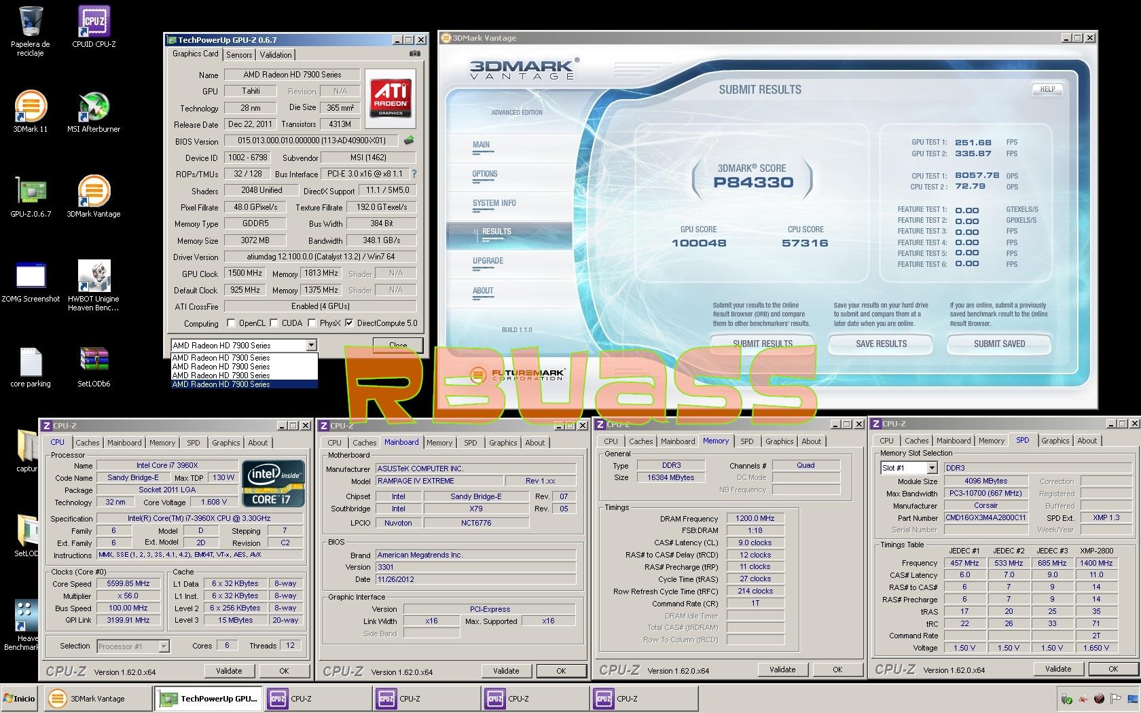Click the GPU SCORE value 100048
The width and height of the screenshot is (1141, 713).
pyautogui.click(x=699, y=243)
